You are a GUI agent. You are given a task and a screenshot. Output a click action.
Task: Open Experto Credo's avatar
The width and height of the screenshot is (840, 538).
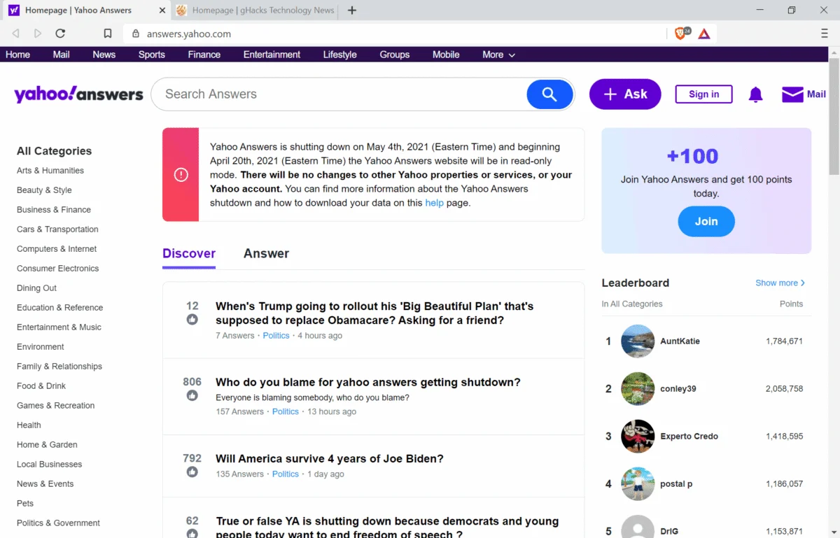pos(638,437)
